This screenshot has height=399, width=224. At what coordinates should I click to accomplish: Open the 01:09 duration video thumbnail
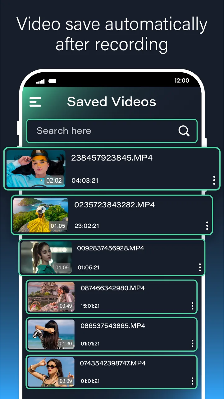[46, 257]
